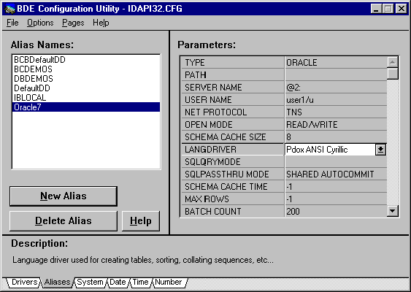Click the empty PATH value cell
Screen dimensions: 411x292
point(336,75)
